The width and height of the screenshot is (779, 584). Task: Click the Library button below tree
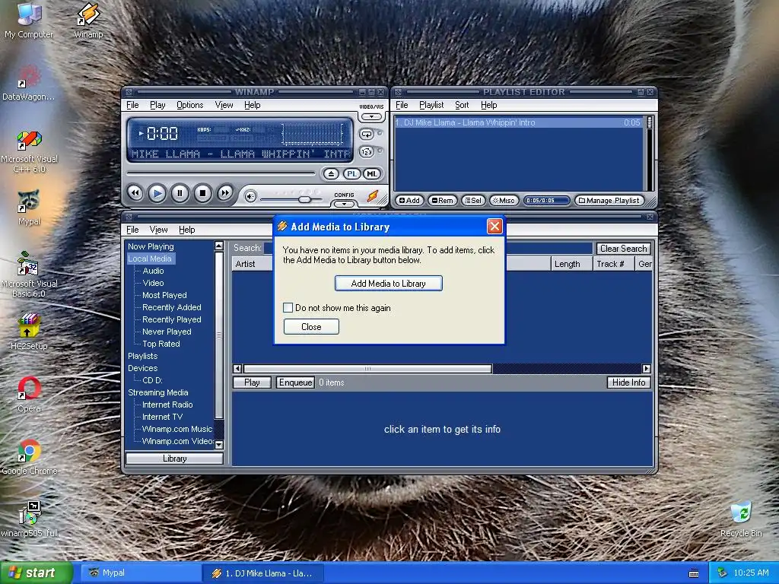(174, 459)
